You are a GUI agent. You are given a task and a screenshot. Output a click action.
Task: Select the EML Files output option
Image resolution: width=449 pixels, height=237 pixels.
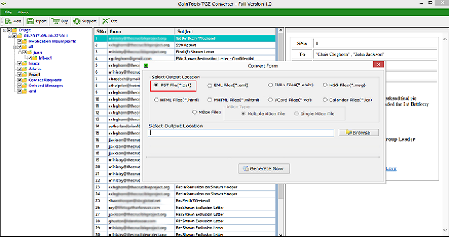pyautogui.click(x=210, y=85)
